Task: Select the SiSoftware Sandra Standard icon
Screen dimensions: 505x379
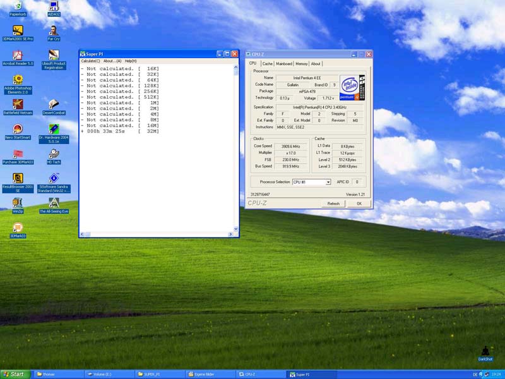Action: (x=54, y=183)
